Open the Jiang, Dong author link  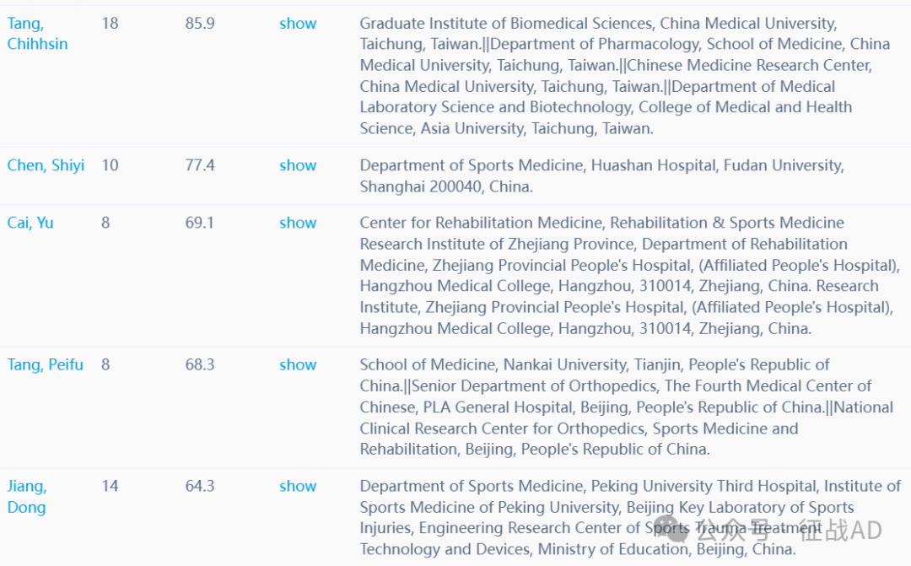(27, 496)
